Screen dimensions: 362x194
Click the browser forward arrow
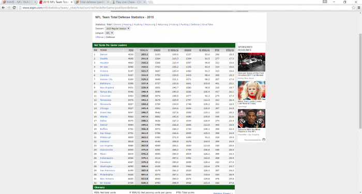[9, 8]
